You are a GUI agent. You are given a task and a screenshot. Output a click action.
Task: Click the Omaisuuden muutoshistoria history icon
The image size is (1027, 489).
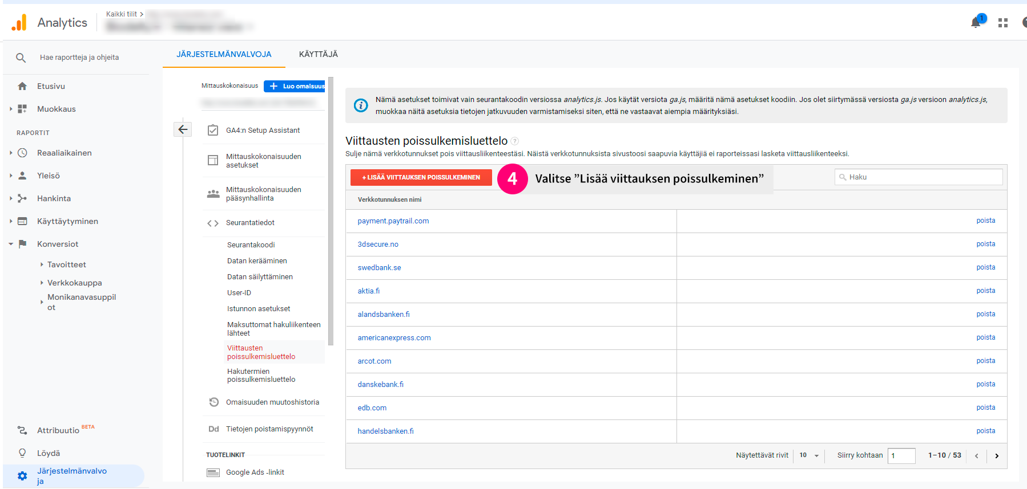(214, 402)
